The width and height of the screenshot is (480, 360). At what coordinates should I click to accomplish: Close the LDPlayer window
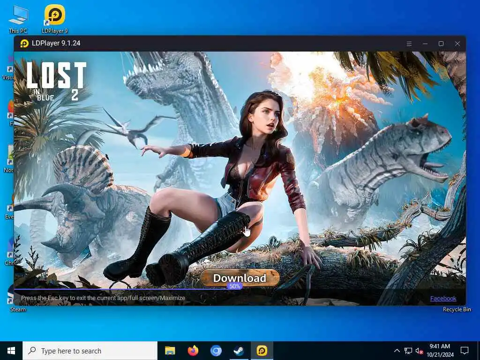(x=457, y=44)
